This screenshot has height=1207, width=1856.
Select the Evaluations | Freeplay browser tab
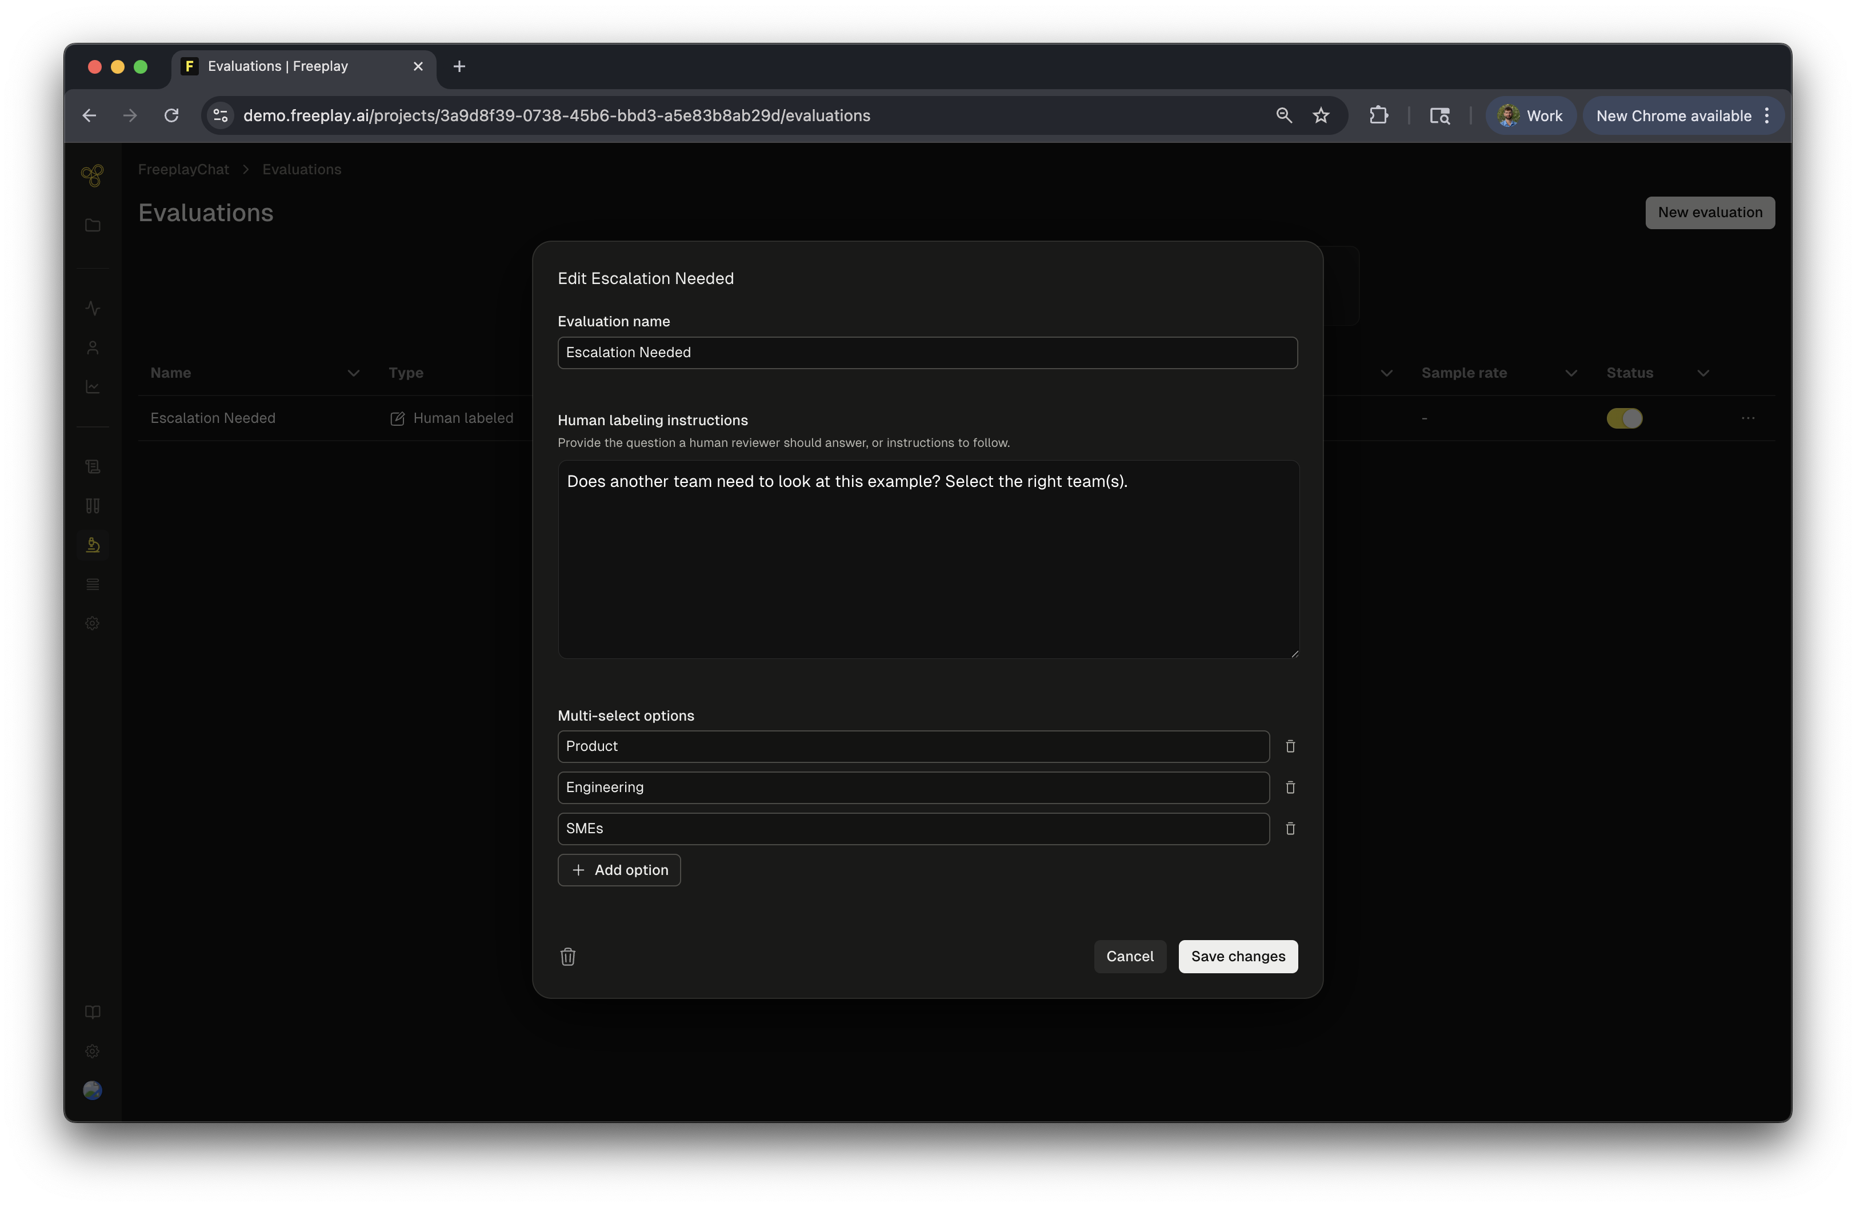[x=278, y=66]
